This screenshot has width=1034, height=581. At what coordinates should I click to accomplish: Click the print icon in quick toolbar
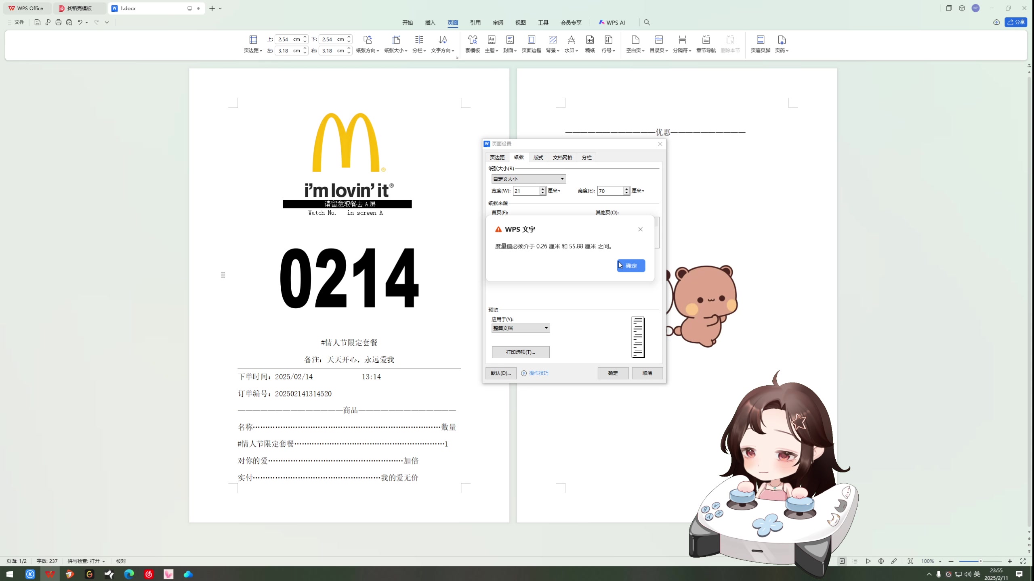point(58,22)
